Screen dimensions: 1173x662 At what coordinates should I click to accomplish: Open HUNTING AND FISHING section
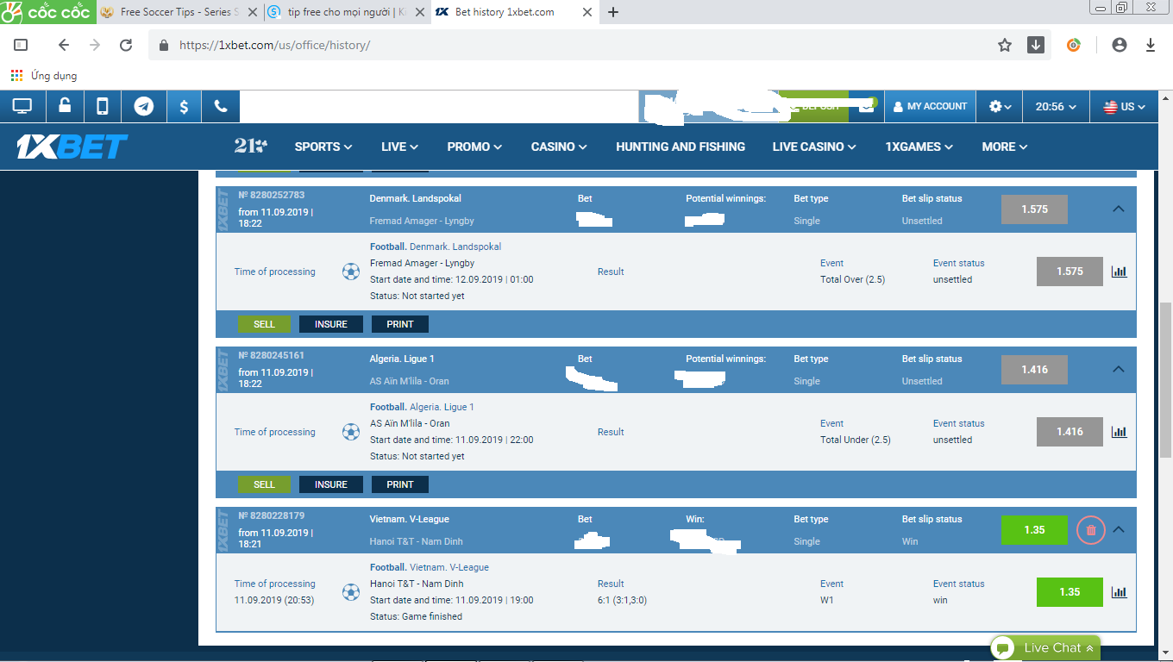click(x=681, y=147)
